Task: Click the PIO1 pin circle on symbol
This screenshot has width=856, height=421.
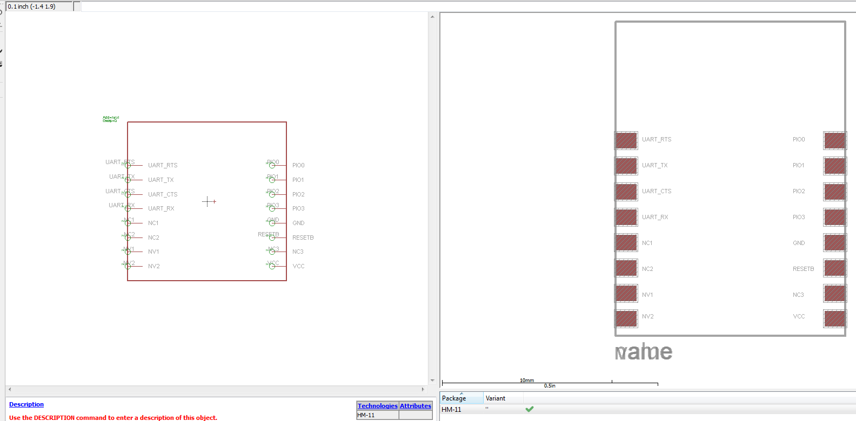Action: 272,180
